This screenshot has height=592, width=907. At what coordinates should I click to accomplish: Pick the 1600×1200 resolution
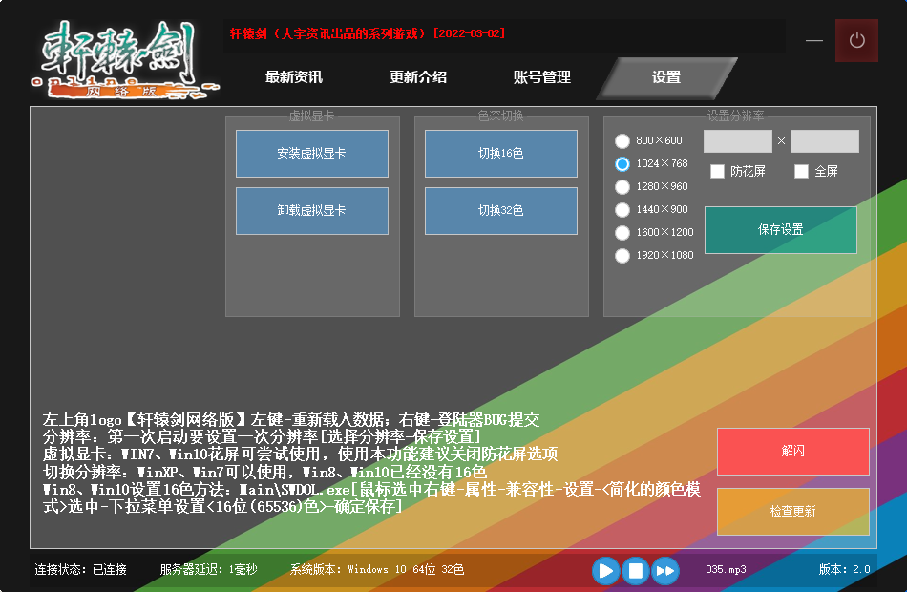(622, 233)
